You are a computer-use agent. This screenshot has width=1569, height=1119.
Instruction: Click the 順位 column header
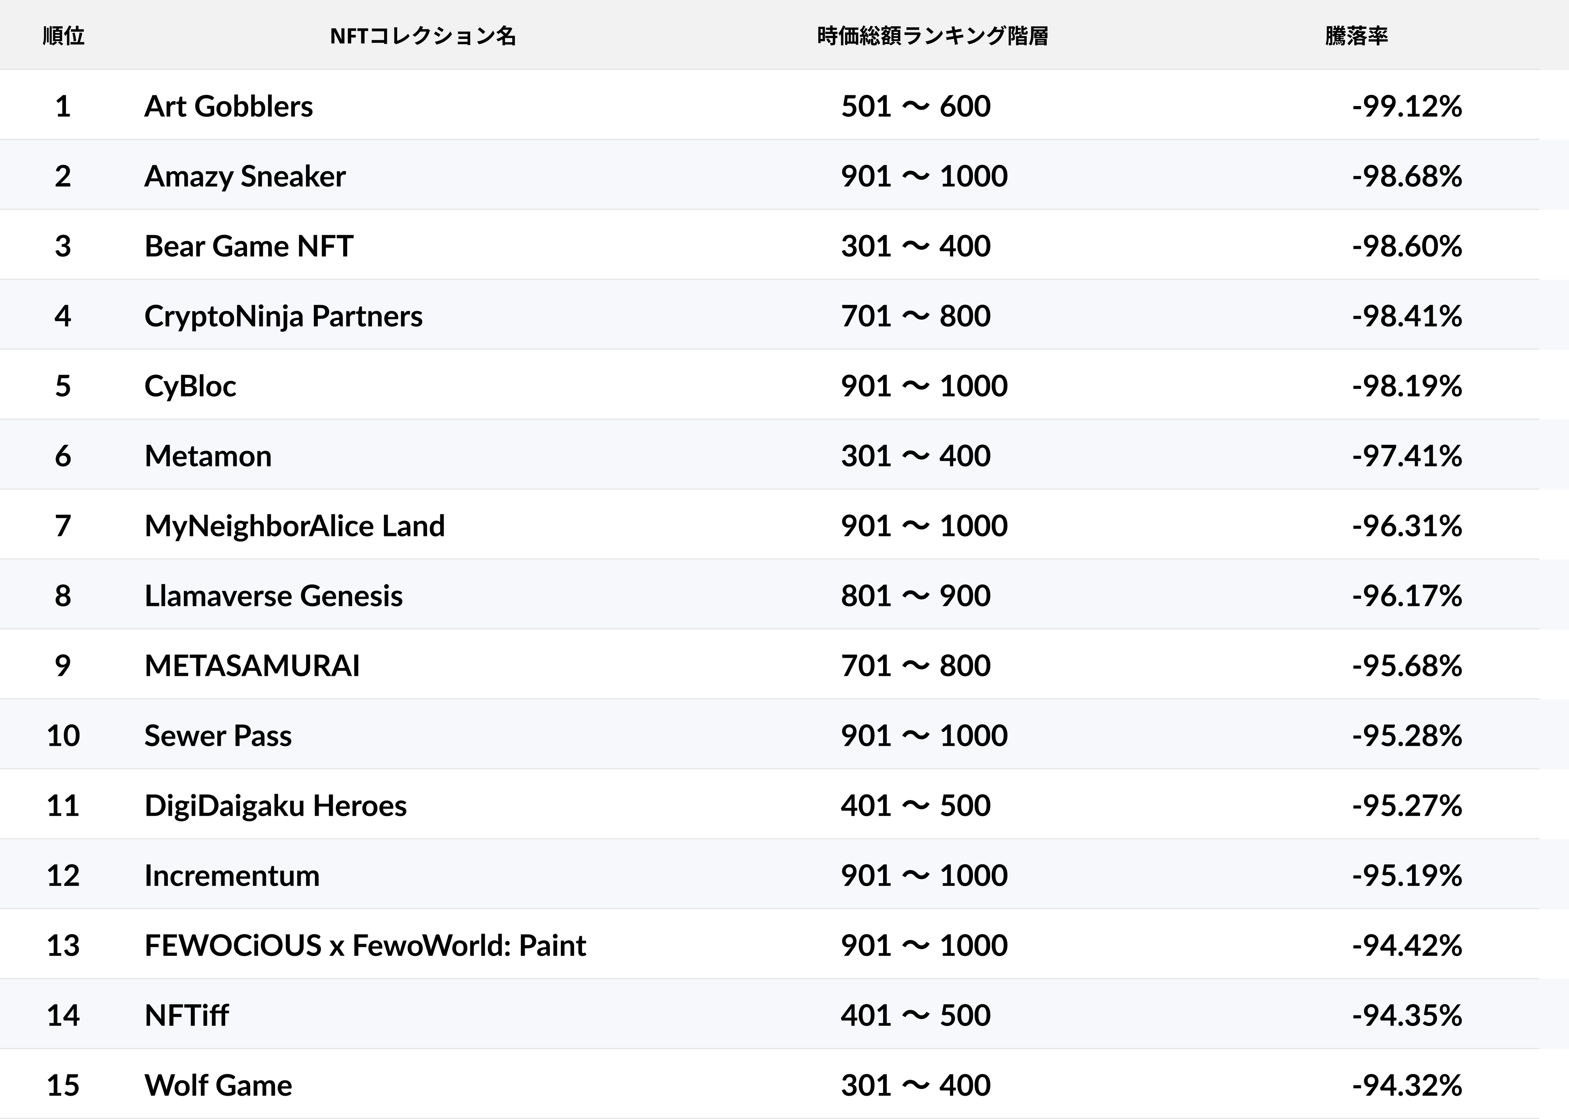coord(64,36)
